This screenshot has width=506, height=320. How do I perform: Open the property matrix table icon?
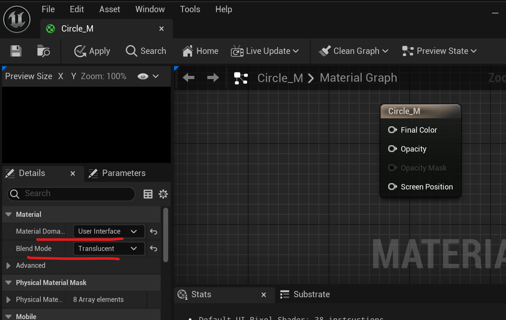pyautogui.click(x=148, y=194)
